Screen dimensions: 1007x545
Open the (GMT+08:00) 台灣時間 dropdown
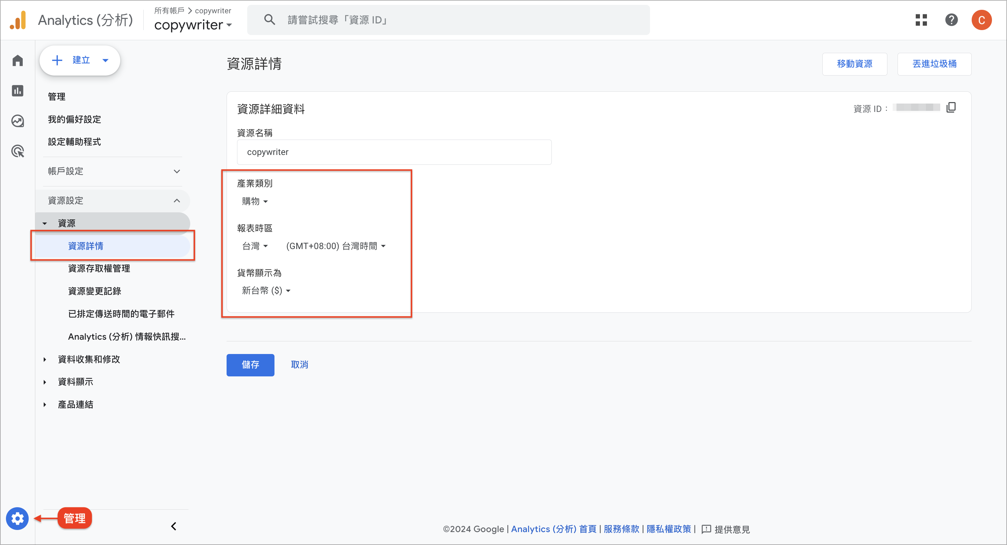point(336,246)
